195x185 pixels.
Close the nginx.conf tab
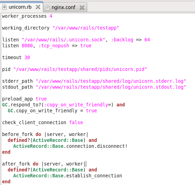[x=82, y=8]
